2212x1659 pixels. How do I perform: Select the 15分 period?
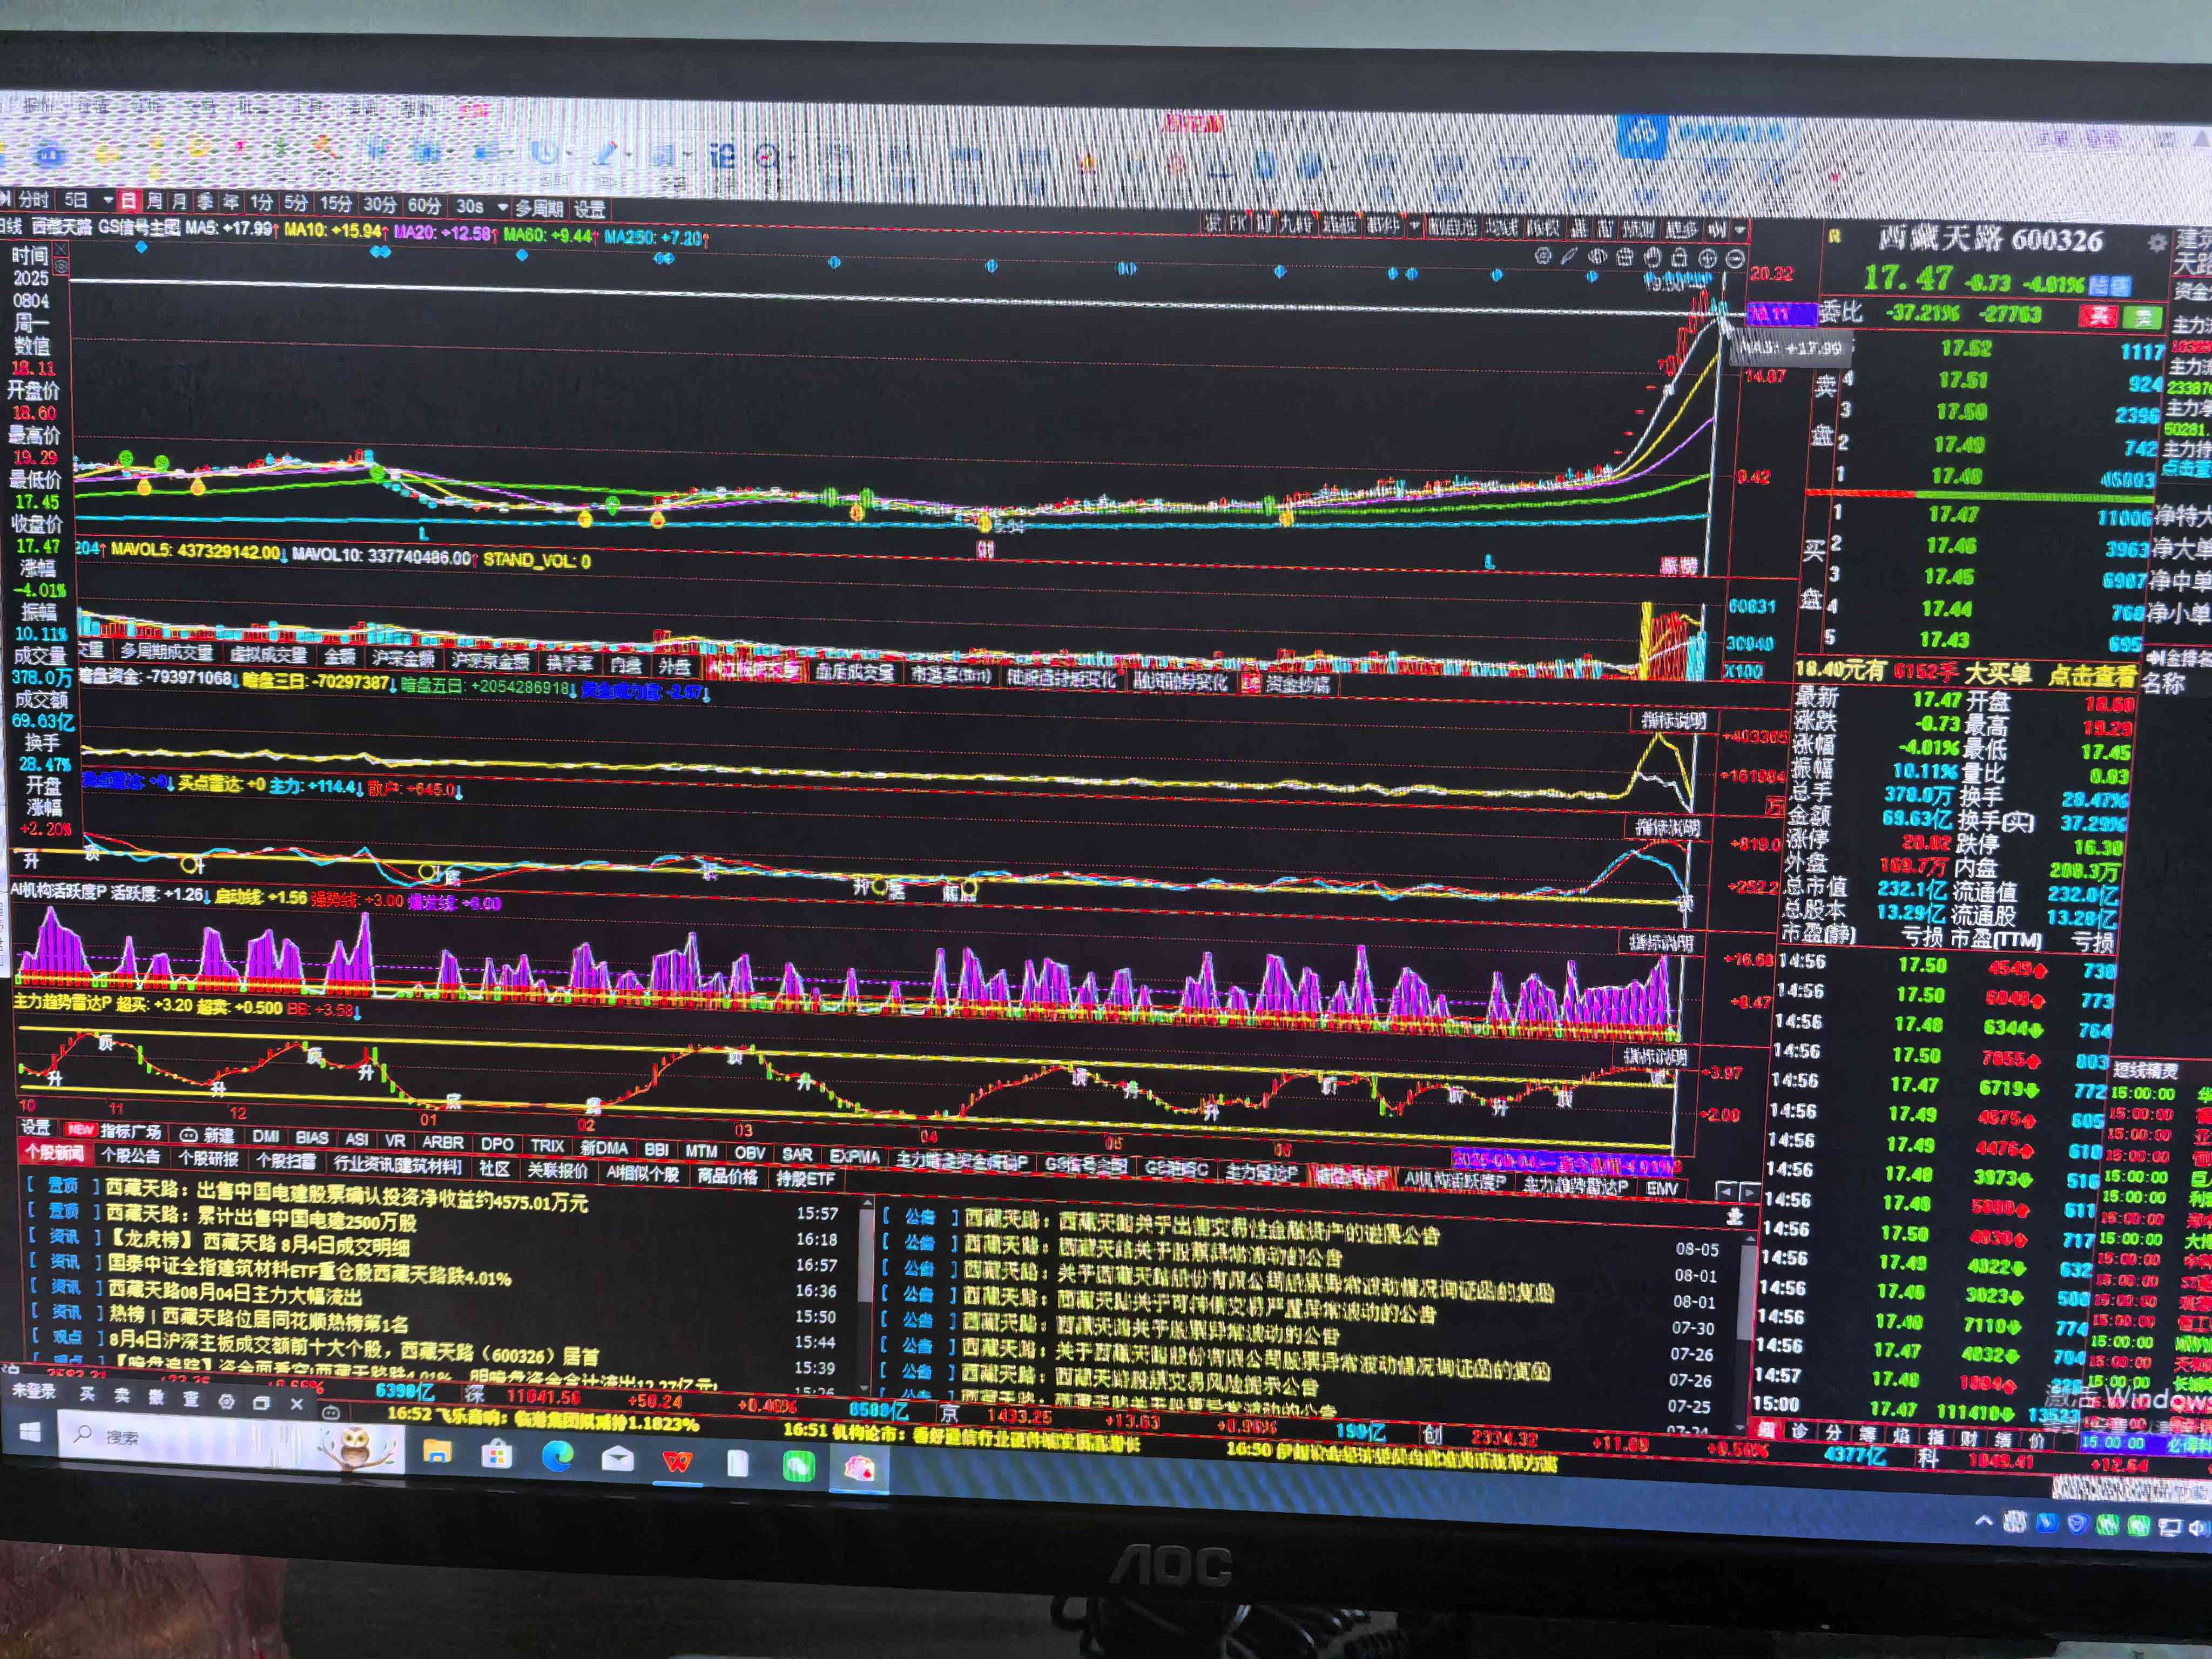336,204
